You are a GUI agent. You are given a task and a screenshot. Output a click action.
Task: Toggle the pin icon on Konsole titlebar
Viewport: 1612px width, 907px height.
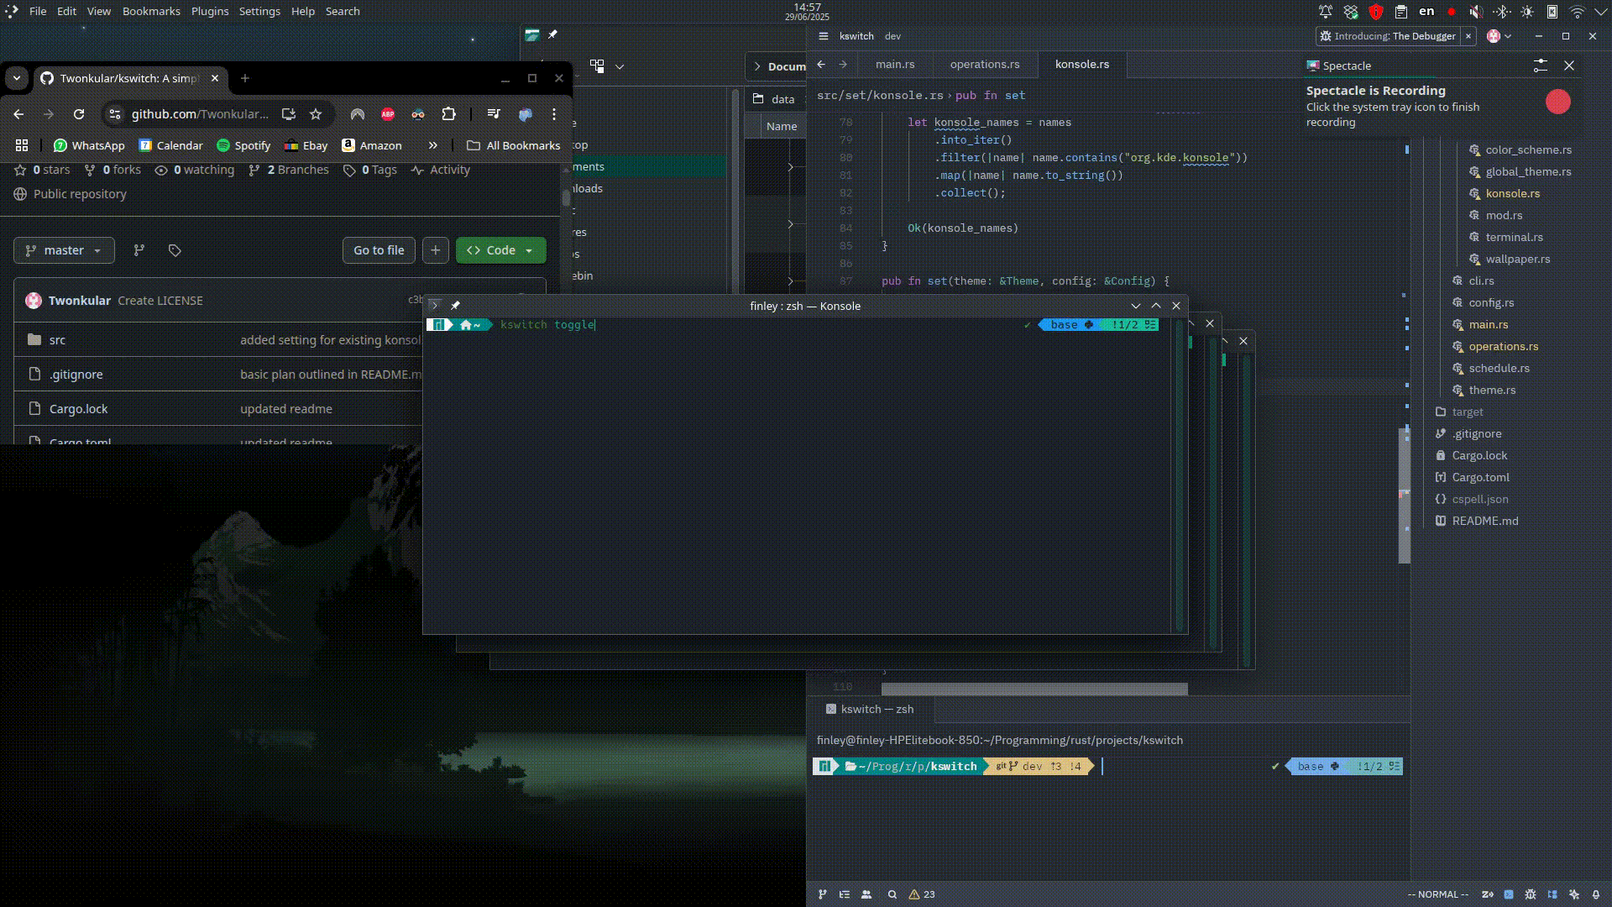pyautogui.click(x=455, y=306)
